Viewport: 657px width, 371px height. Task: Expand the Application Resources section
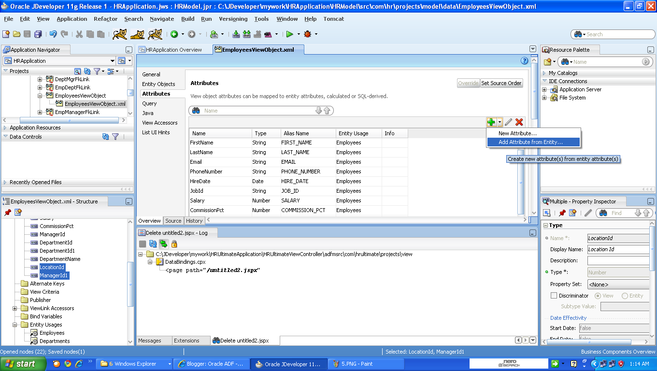click(x=5, y=128)
